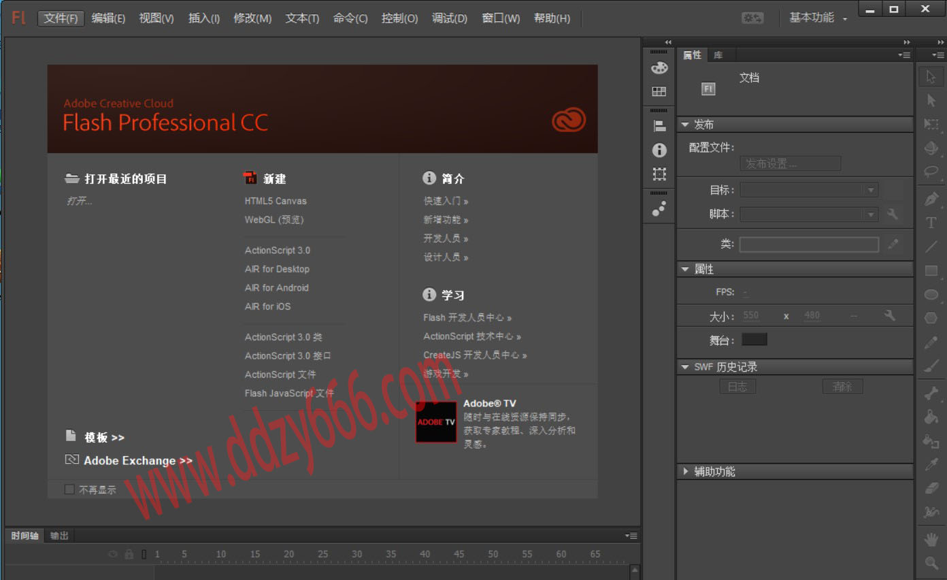947x580 pixels.
Task: Toggle timeline outline view icon
Action: (x=144, y=554)
